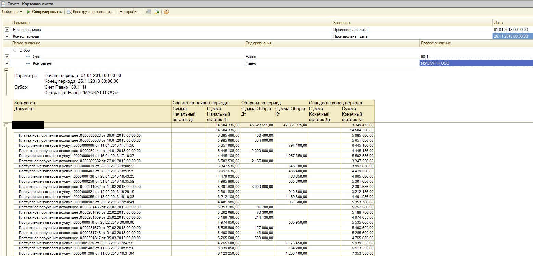The image size is (533, 256).
Task: Click the field icon beside Счет
Action: (28, 57)
